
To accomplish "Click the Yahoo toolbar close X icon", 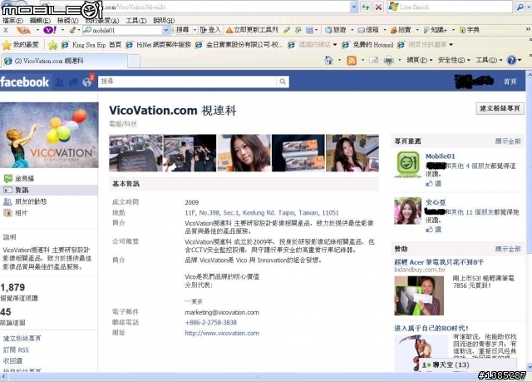I will coord(6,30).
